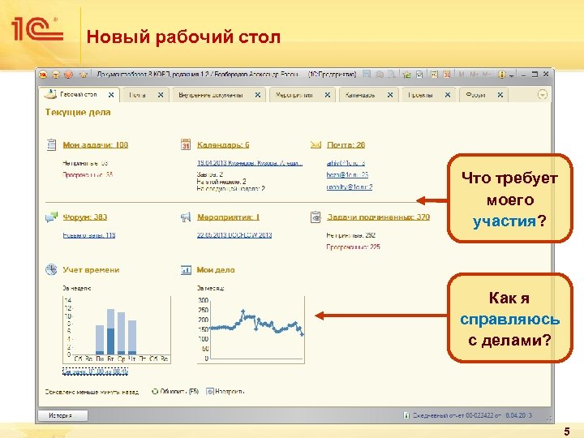Open the round tab list dropdown

click(543, 95)
